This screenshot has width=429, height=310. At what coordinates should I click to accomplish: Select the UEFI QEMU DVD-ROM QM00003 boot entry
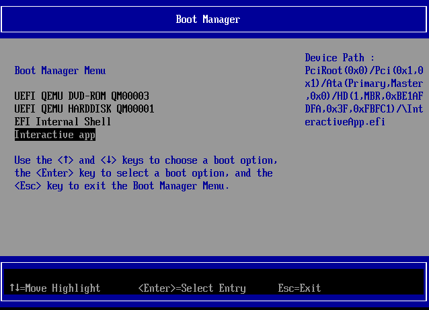(81, 96)
